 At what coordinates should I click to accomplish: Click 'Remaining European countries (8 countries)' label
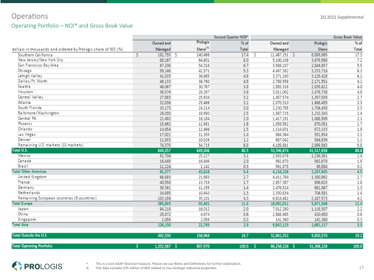pyautogui.click(x=57, y=198)
